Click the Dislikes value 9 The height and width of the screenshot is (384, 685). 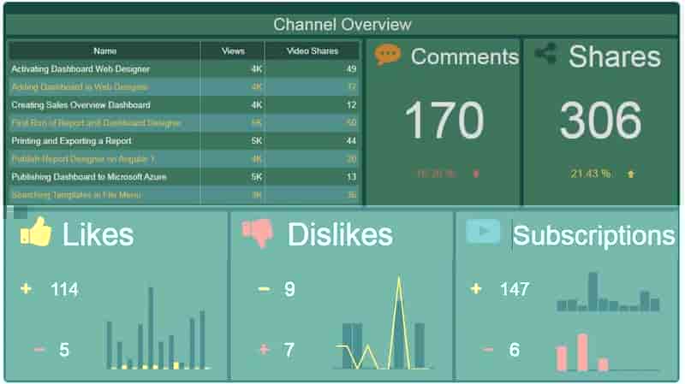[289, 289]
